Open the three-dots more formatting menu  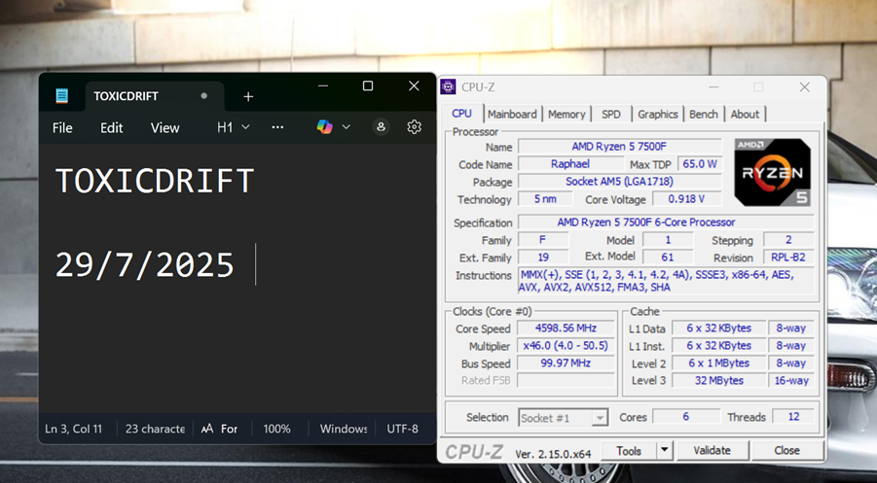277,127
